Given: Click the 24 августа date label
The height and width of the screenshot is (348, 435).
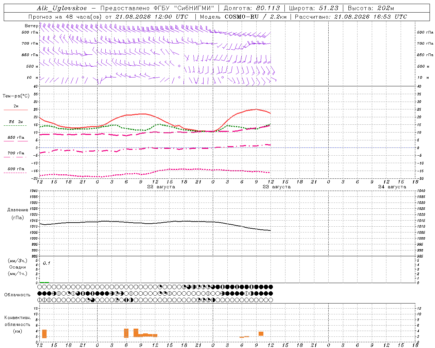Looking at the screenshot, I should [x=392, y=187].
